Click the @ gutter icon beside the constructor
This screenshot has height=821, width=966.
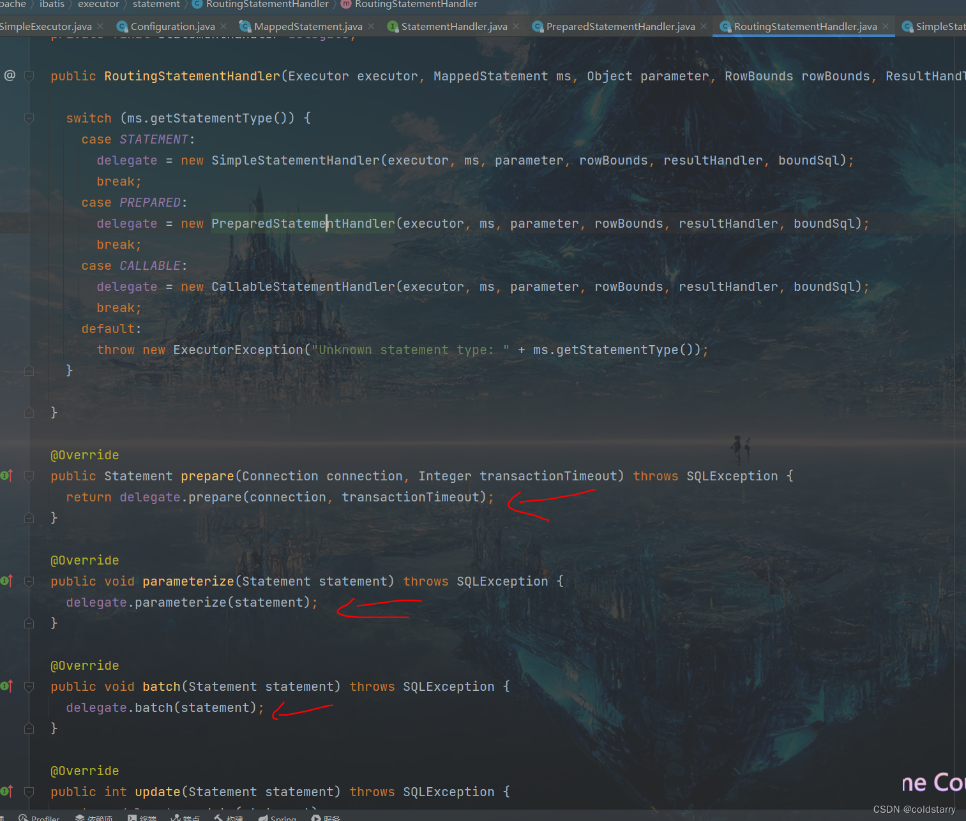(x=10, y=75)
